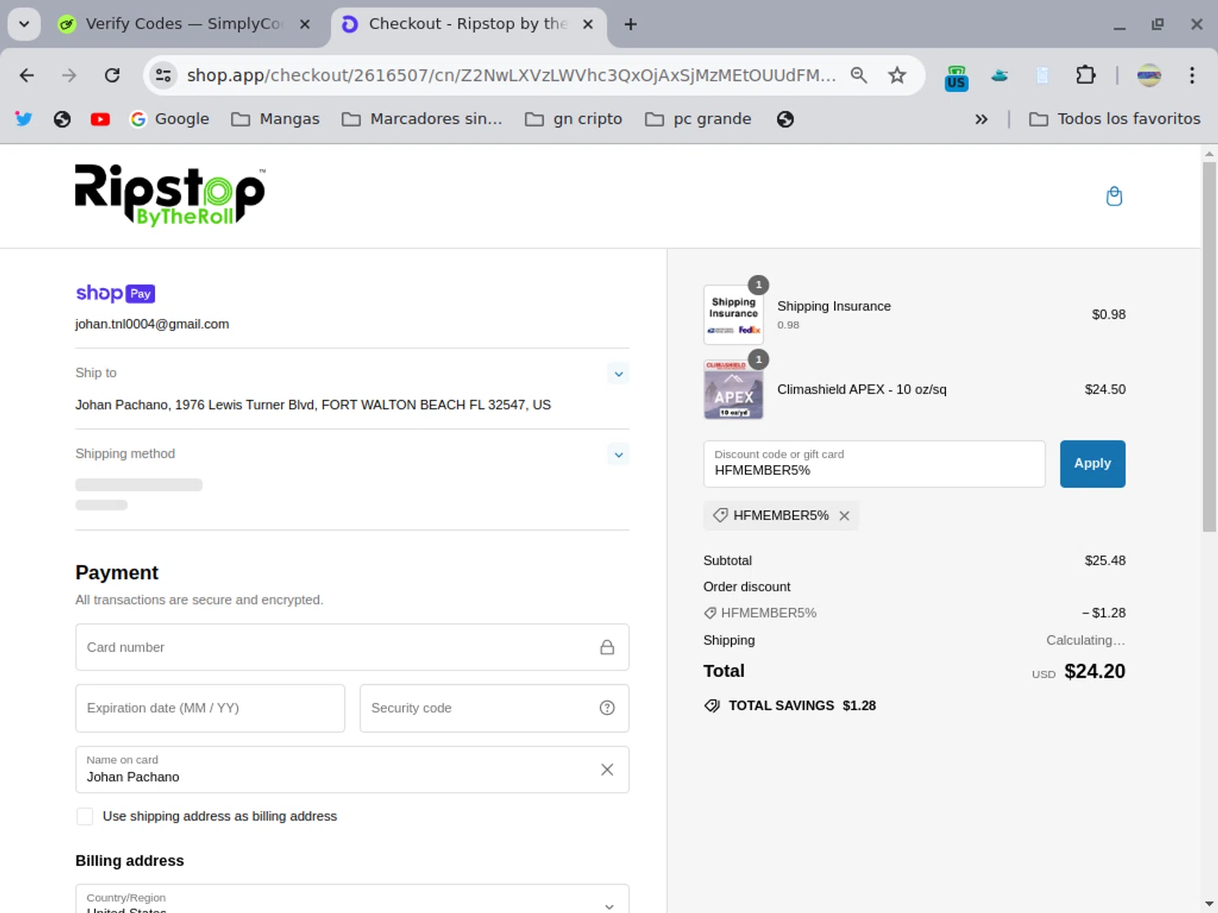Open the Chrome three-dot menu
Image resolution: width=1218 pixels, height=913 pixels.
(x=1192, y=75)
